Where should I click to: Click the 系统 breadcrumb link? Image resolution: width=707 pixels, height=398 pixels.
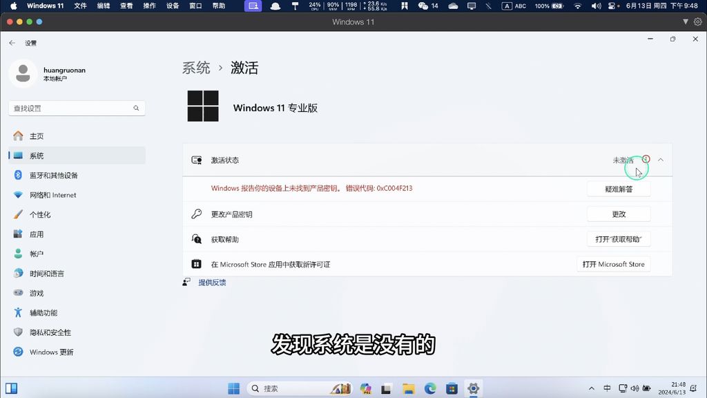pyautogui.click(x=196, y=68)
